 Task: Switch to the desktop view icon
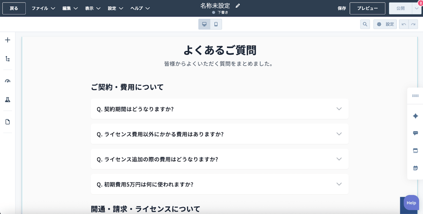(x=204, y=24)
